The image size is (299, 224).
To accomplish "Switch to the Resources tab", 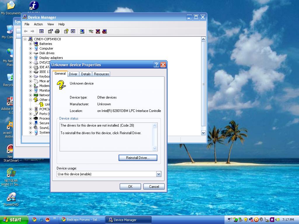I will [x=101, y=74].
